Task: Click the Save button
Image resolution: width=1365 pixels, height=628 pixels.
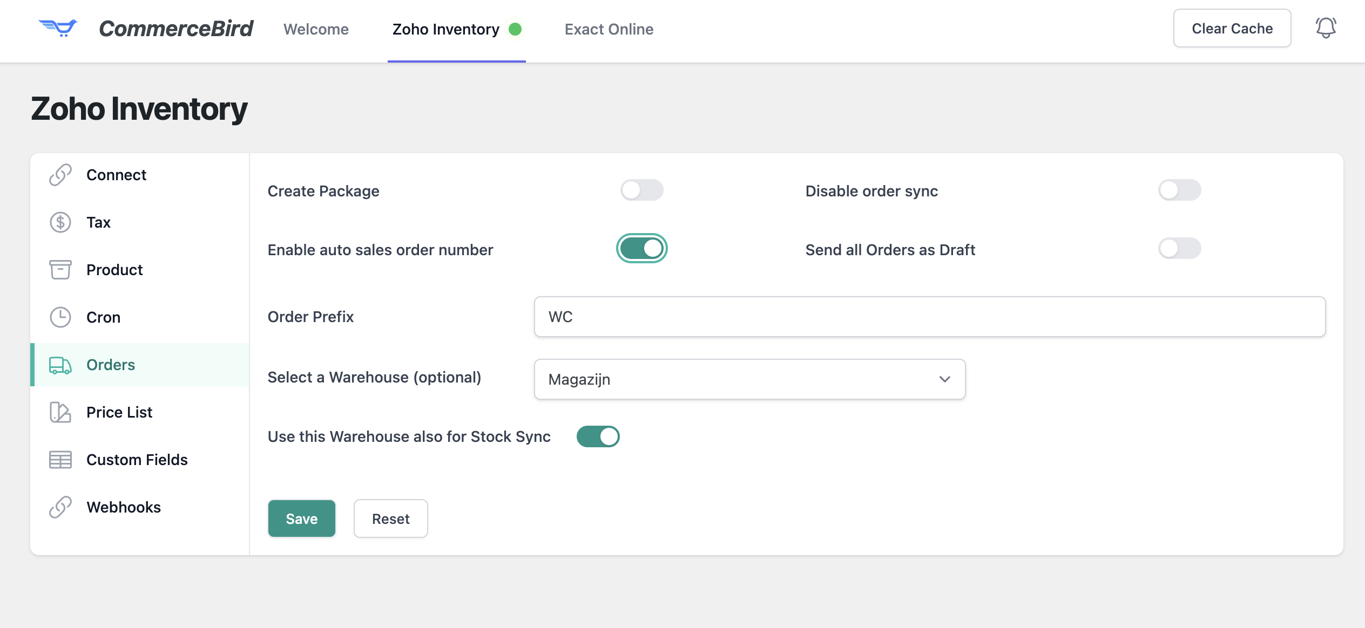Action: [302, 518]
